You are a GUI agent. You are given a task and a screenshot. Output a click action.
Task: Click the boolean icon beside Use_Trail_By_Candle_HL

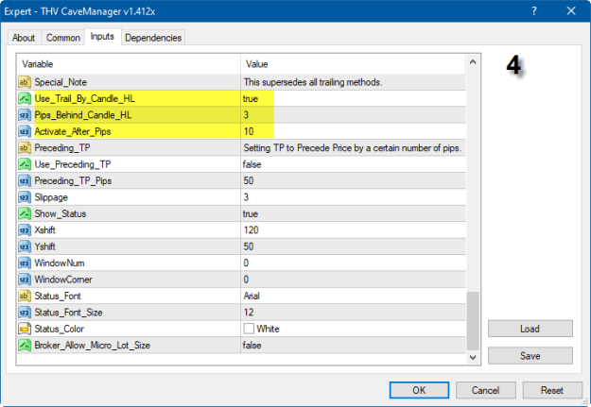tap(25, 98)
